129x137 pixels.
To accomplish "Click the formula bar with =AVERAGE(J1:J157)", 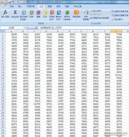I will click(x=84, y=28).
